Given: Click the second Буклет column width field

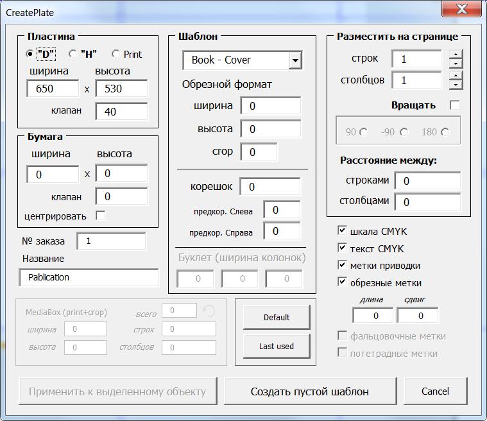Looking at the screenshot, I should click(x=239, y=279).
